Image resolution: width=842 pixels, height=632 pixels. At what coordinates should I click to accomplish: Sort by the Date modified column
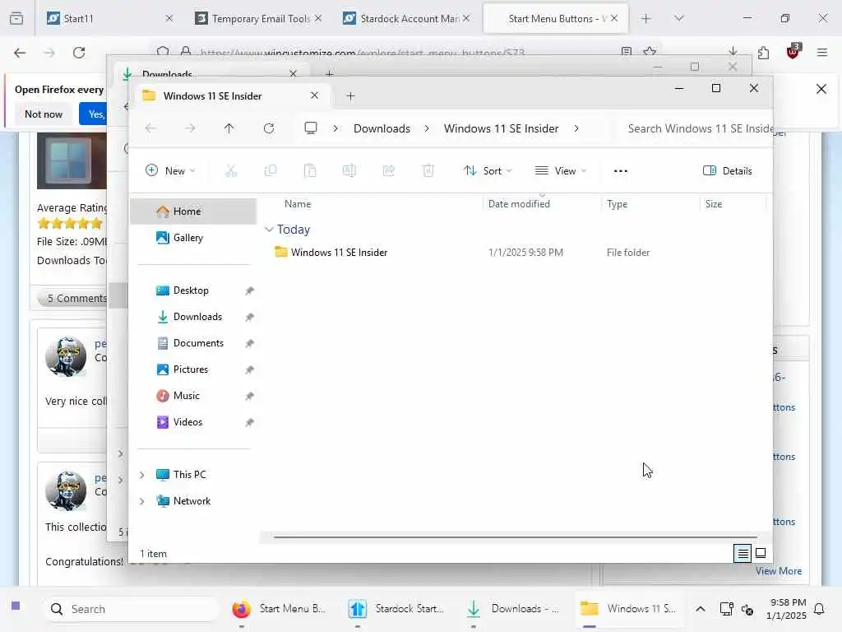pos(542,204)
